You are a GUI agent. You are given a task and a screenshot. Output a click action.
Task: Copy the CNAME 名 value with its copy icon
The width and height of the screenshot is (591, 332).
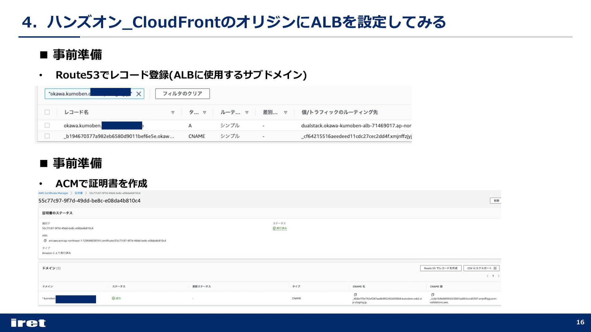tap(355, 294)
